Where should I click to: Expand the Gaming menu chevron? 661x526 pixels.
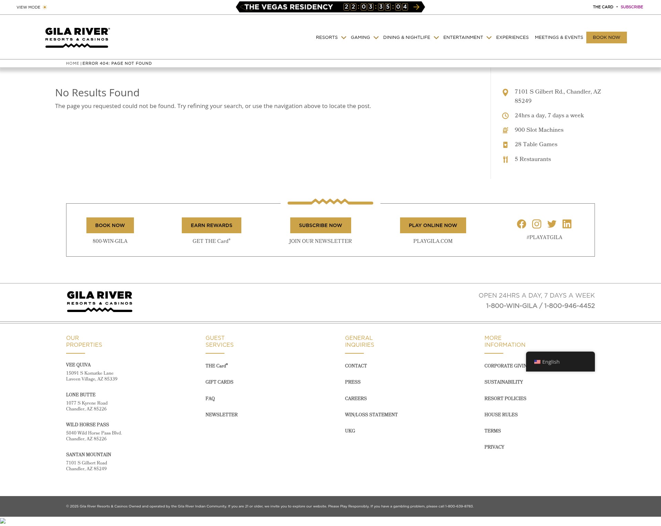tap(376, 38)
